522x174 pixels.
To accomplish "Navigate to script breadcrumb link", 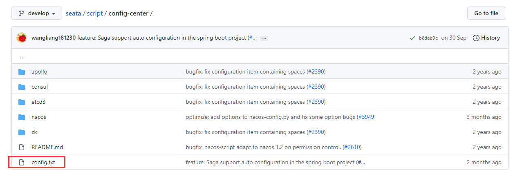I will (95, 13).
